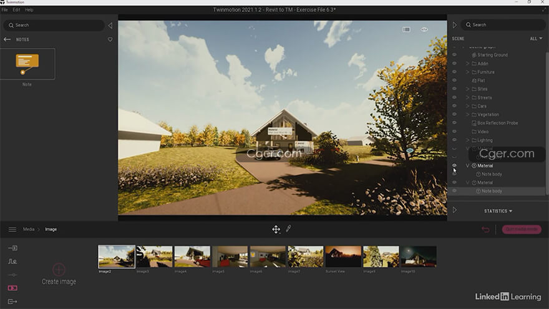This screenshot has width=549, height=309.
Task: Open the Export dock icon
Action: pyautogui.click(x=12, y=302)
